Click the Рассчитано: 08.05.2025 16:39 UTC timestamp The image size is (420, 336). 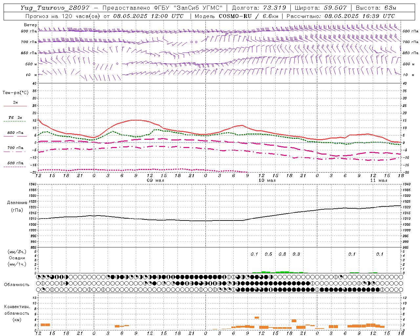coord(341,16)
